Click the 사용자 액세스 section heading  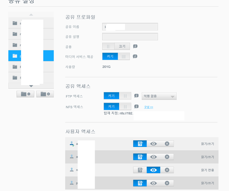click(80, 131)
